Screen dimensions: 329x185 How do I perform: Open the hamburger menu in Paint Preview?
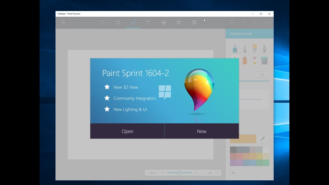click(63, 23)
